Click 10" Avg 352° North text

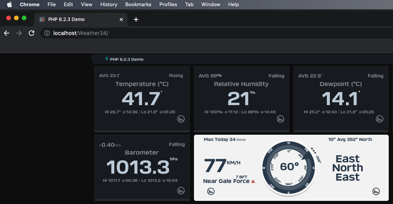coord(350,139)
